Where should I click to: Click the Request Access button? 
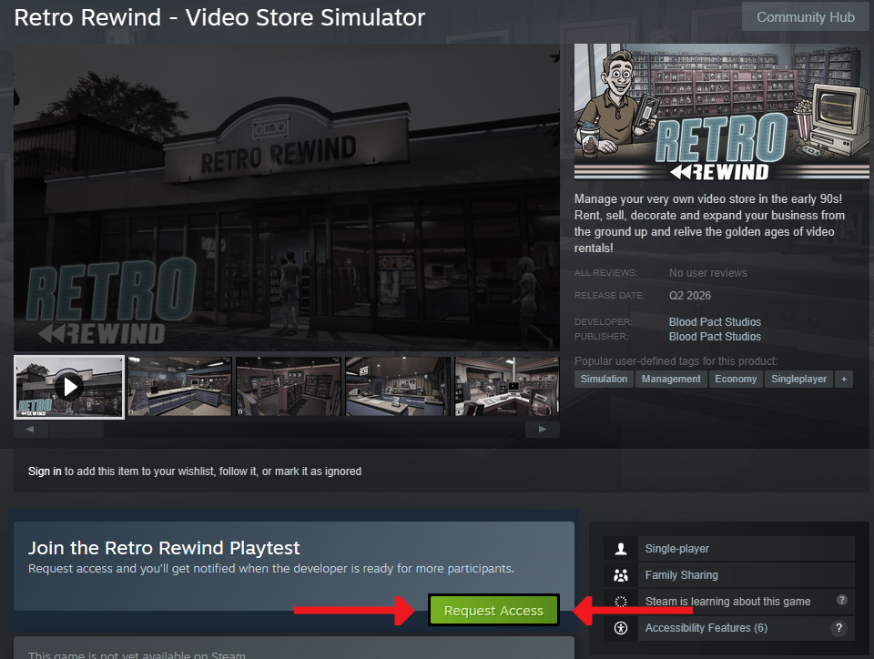tap(493, 611)
